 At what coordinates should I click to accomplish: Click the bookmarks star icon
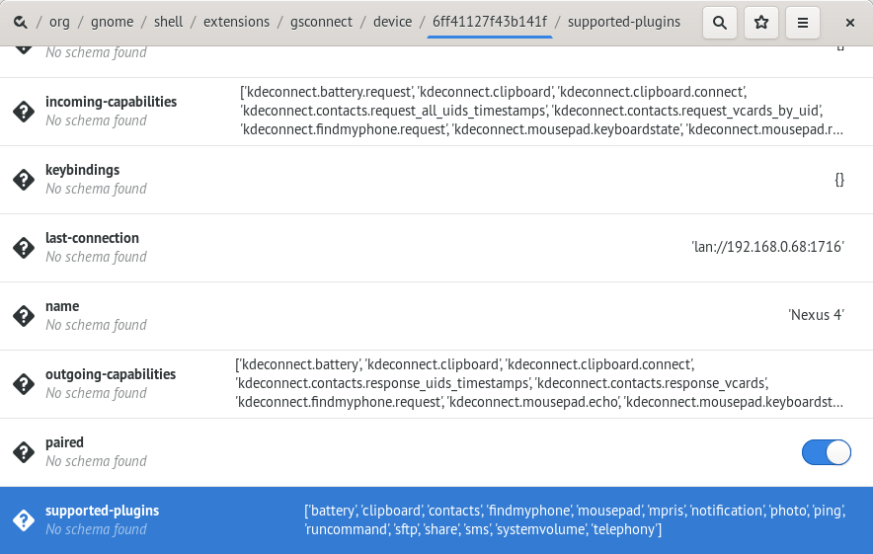pyautogui.click(x=761, y=23)
